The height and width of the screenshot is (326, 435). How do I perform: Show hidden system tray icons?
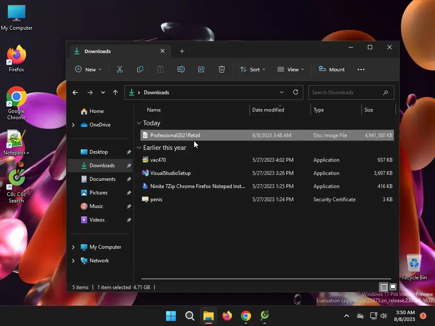tap(347, 316)
